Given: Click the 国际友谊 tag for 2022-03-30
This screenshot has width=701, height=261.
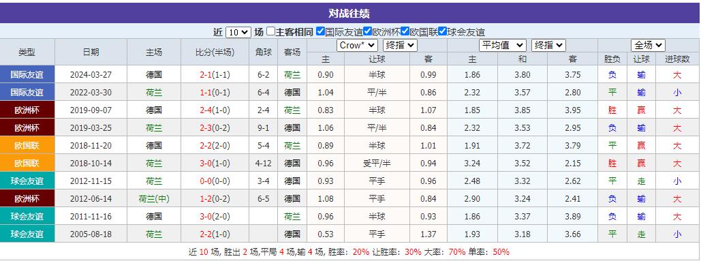Looking at the screenshot, I should pyautogui.click(x=27, y=93).
